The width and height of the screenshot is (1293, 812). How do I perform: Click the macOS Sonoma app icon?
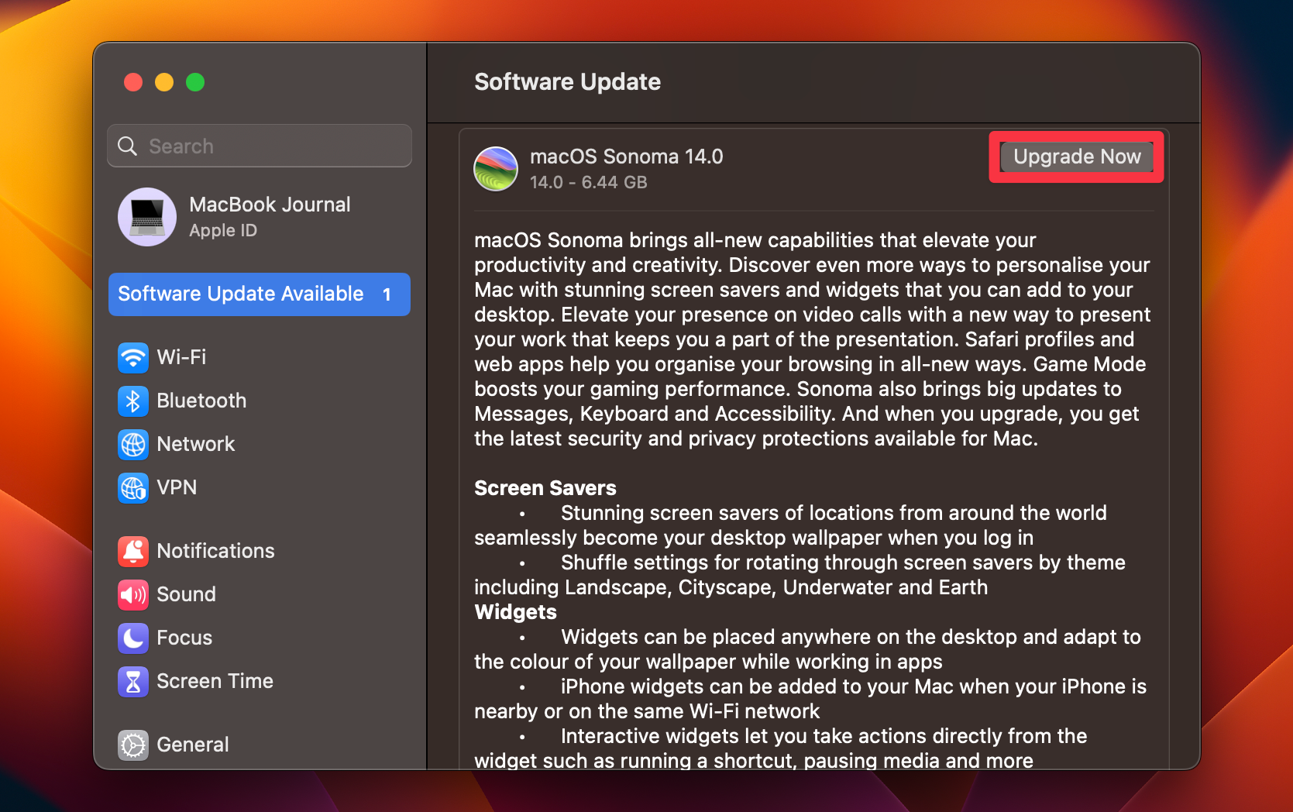(495, 167)
